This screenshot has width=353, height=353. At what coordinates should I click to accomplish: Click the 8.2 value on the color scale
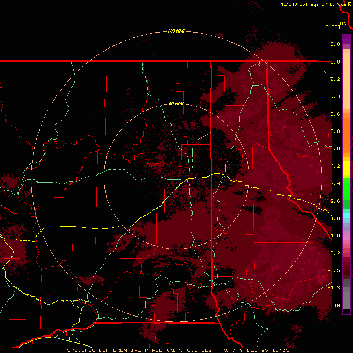335,79
